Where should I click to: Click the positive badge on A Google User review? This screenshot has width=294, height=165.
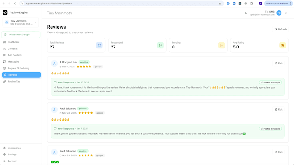(84, 62)
